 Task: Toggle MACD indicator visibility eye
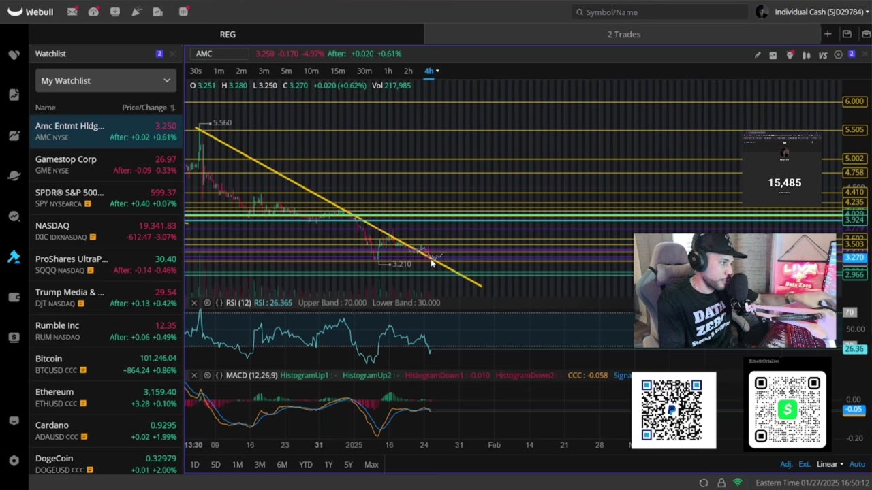tap(207, 376)
